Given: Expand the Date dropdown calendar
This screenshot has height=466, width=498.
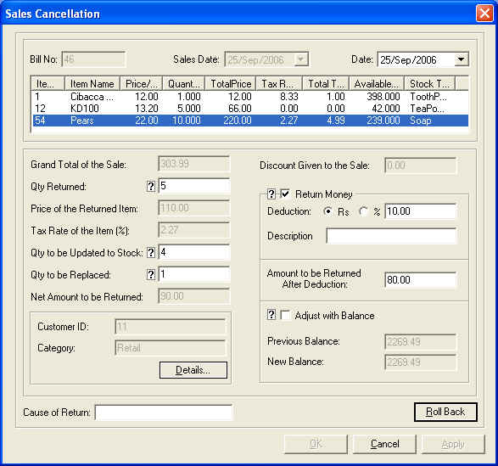Looking at the screenshot, I should [461, 59].
